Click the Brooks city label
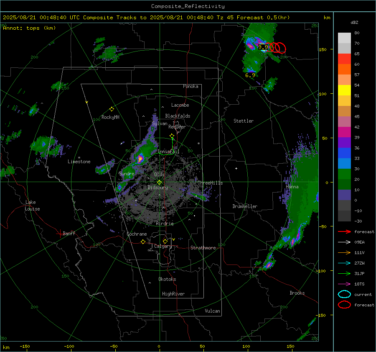The height and width of the screenshot is (352, 376). coord(297,293)
